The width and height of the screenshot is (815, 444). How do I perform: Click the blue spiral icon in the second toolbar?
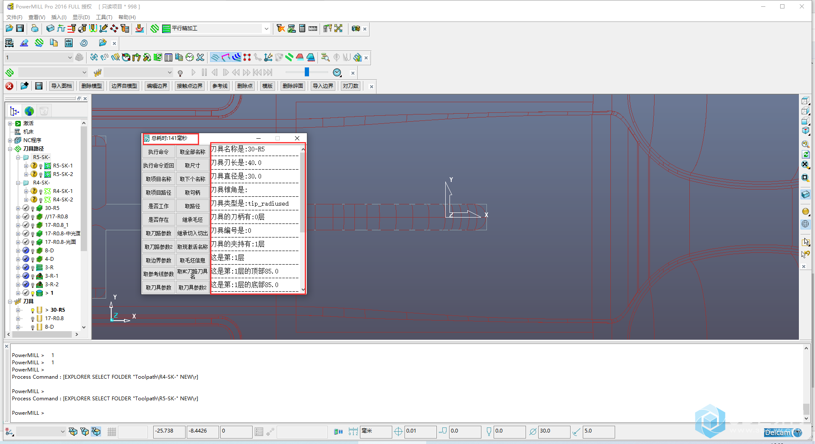[84, 43]
